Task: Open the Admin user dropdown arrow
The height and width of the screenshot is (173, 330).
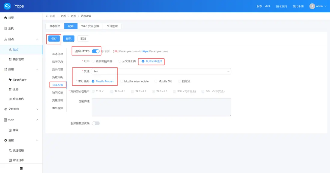Action: [325, 7]
